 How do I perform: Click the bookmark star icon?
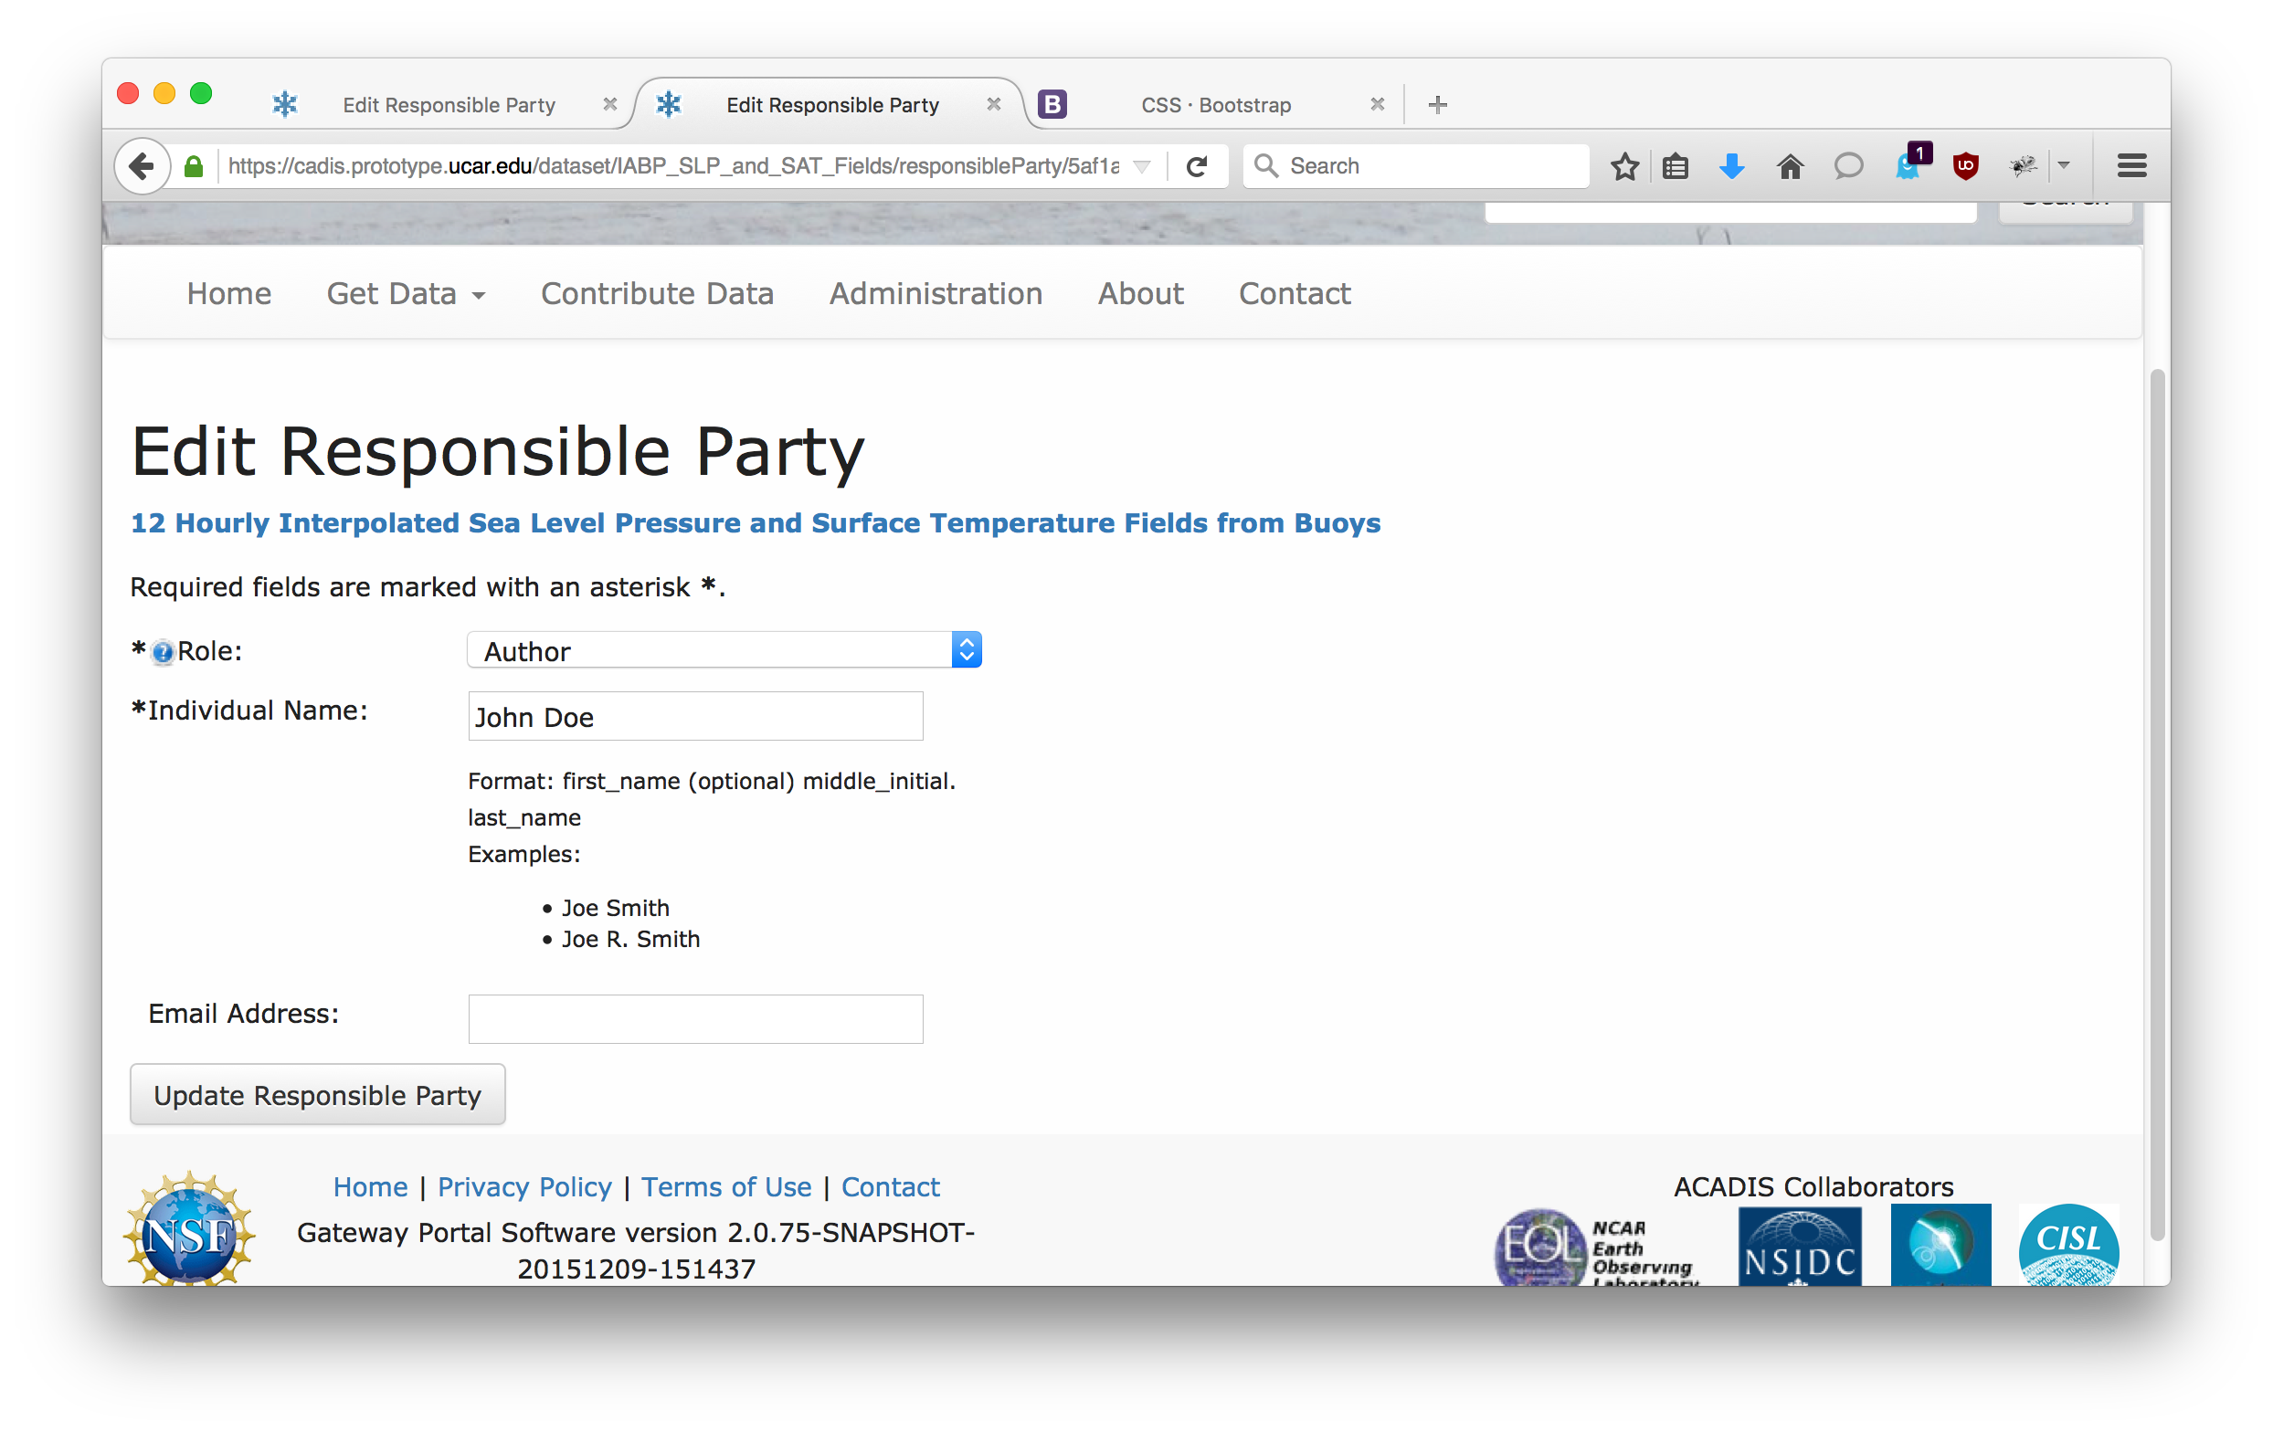pyautogui.click(x=1623, y=167)
